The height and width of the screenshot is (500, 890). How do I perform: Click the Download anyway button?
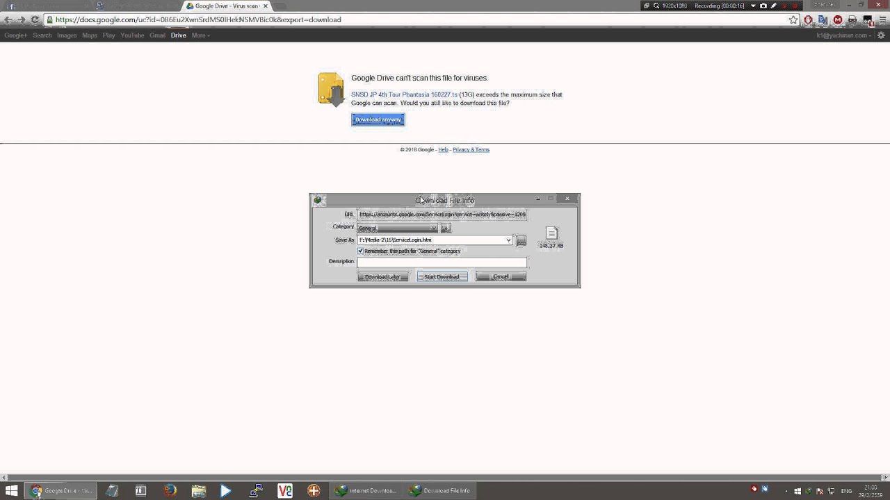tap(378, 119)
